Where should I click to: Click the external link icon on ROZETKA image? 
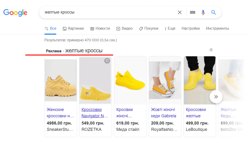click(107, 61)
